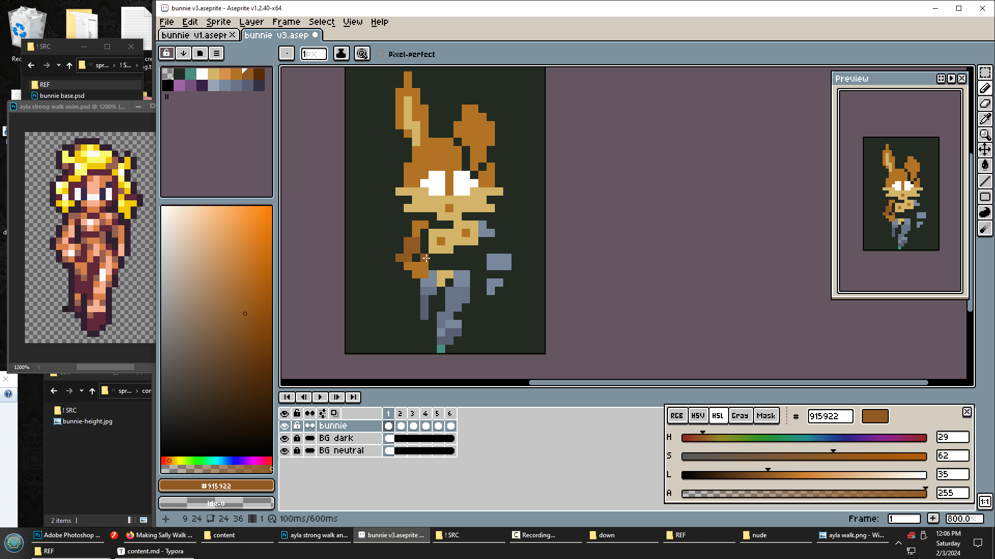Open the palette options menu
This screenshot has height=559, width=995.
pyautogui.click(x=217, y=53)
